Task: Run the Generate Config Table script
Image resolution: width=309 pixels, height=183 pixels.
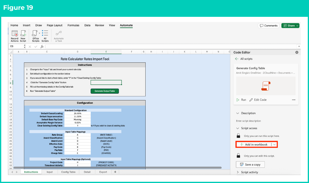Action: (241, 100)
